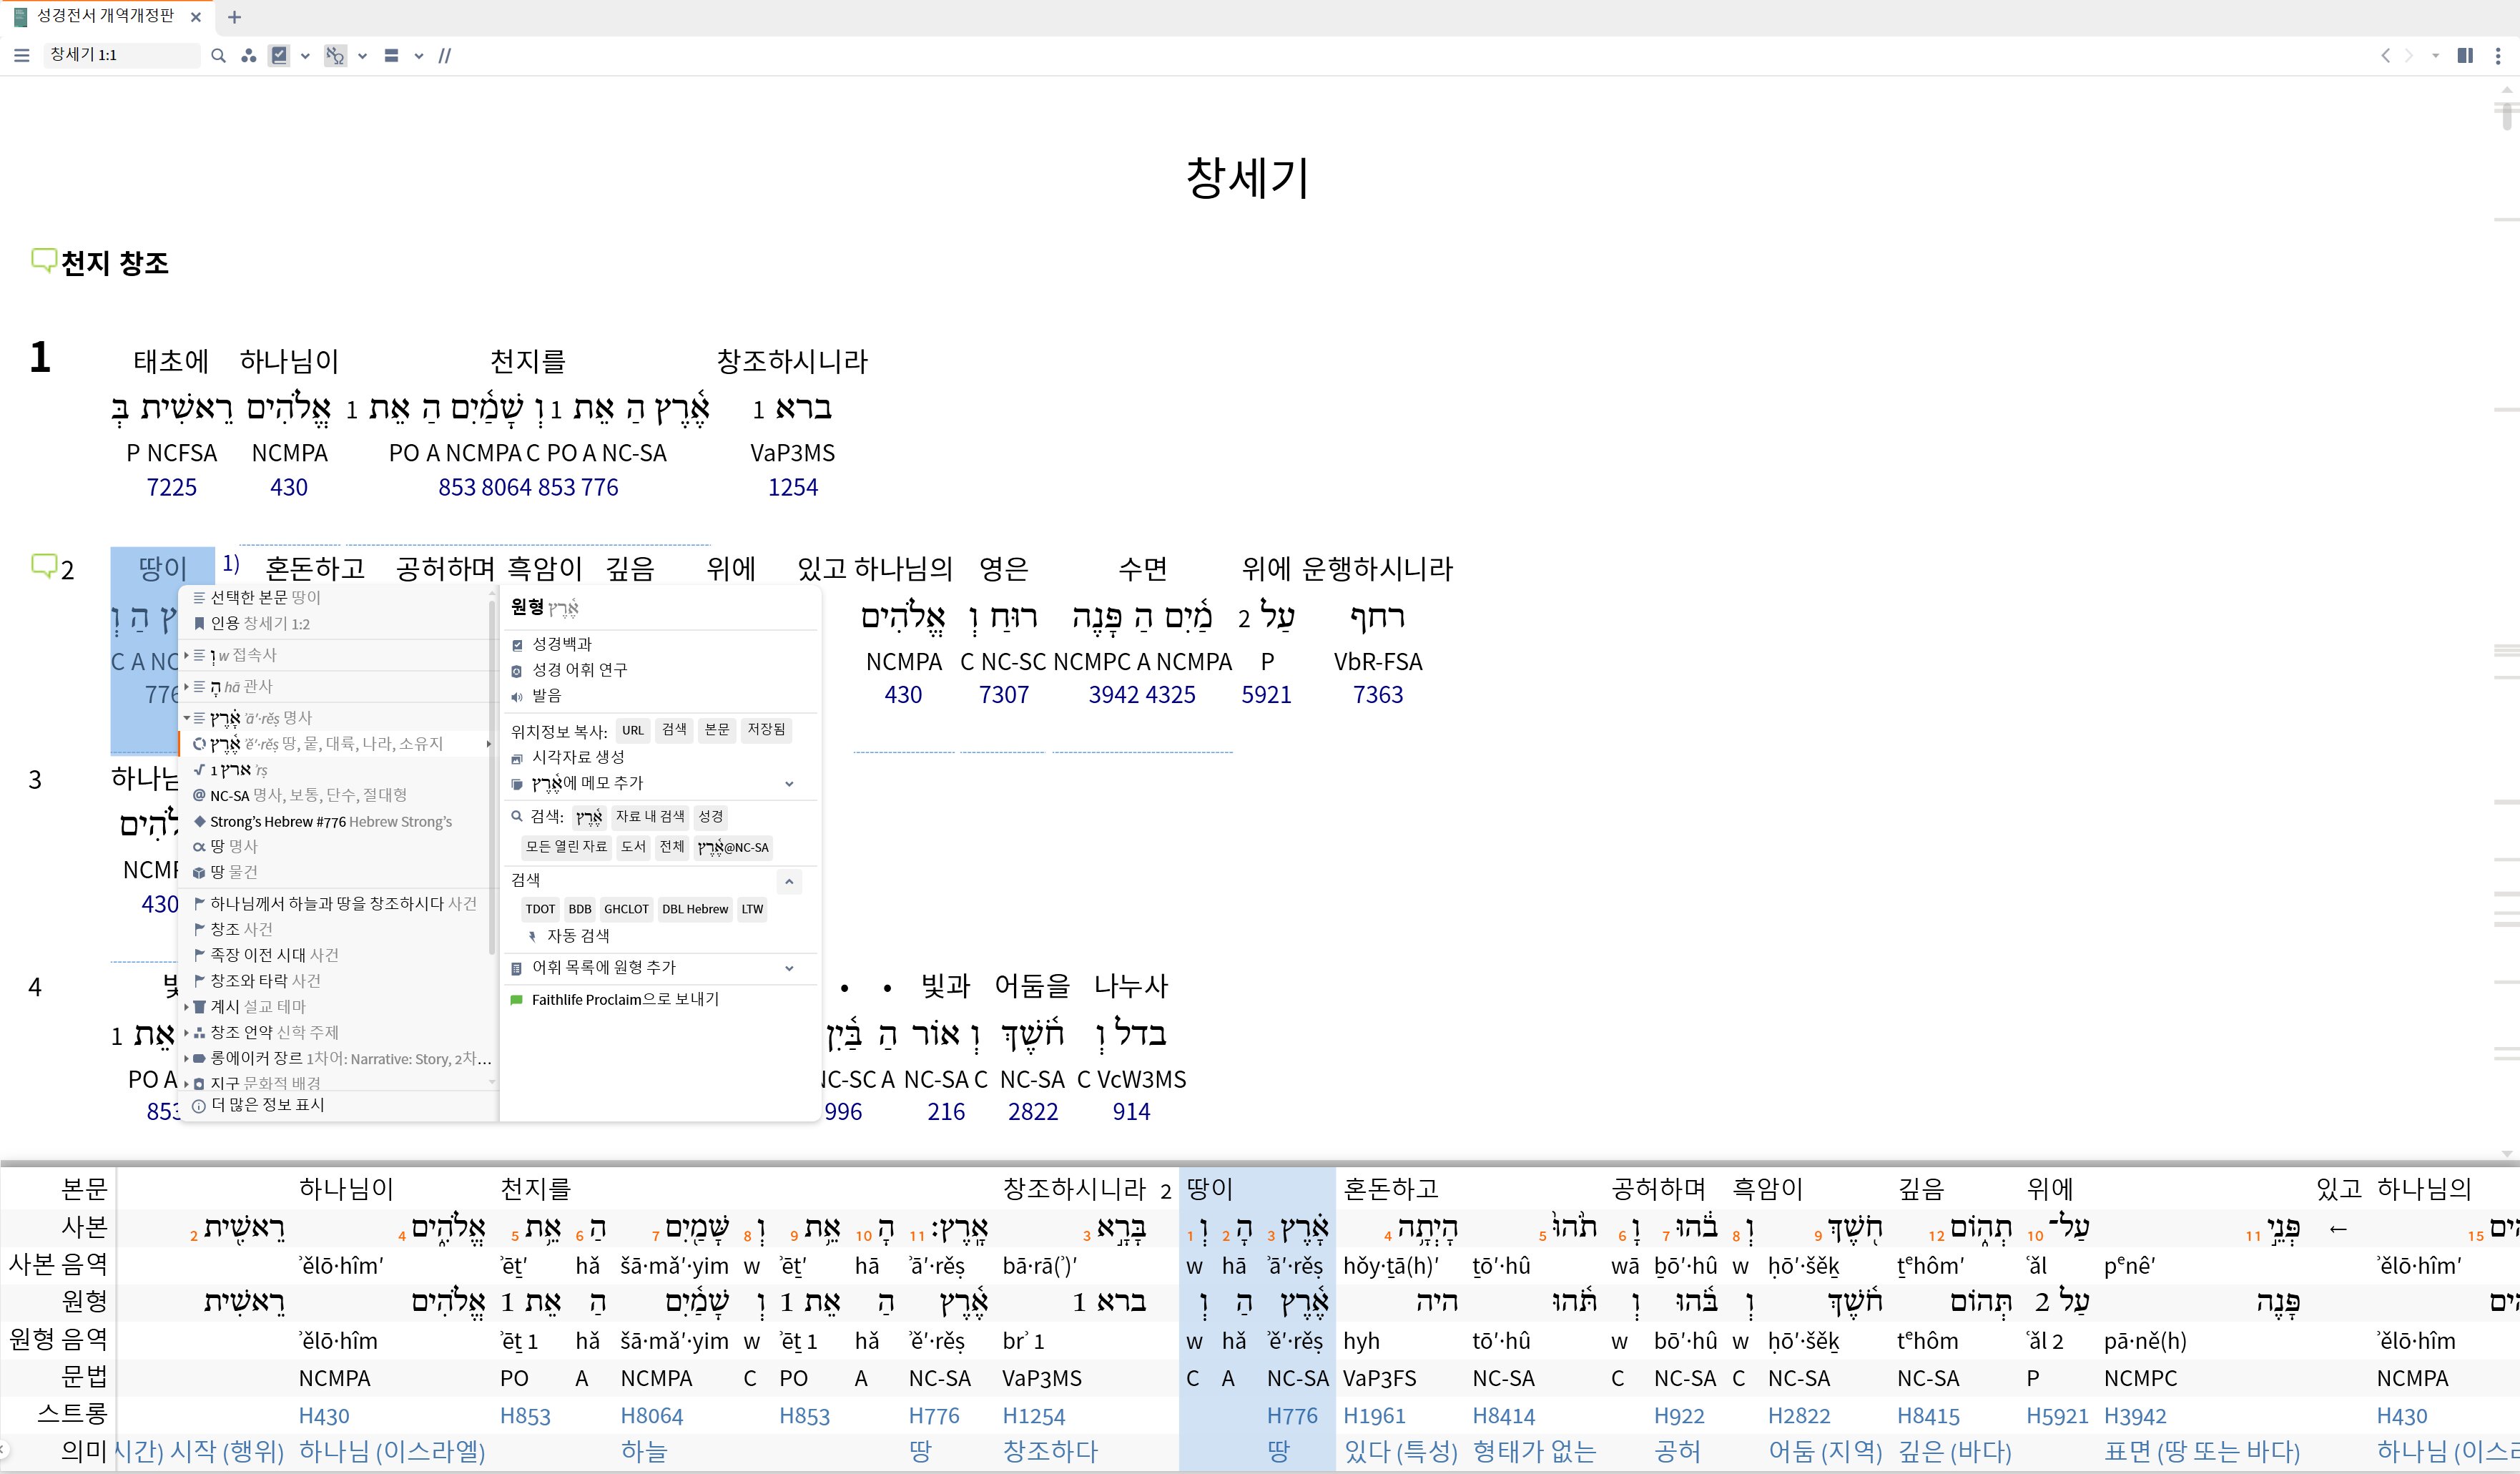Expand the hā 관사 row
The image size is (2520, 1474).
[x=186, y=687]
